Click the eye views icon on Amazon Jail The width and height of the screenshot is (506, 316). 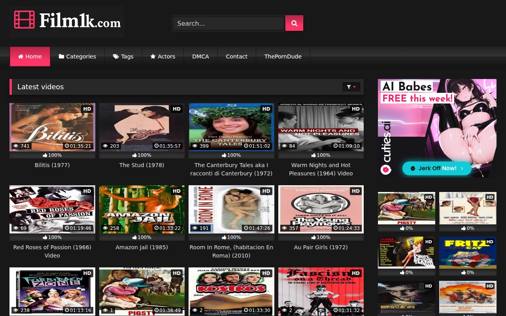106,228
